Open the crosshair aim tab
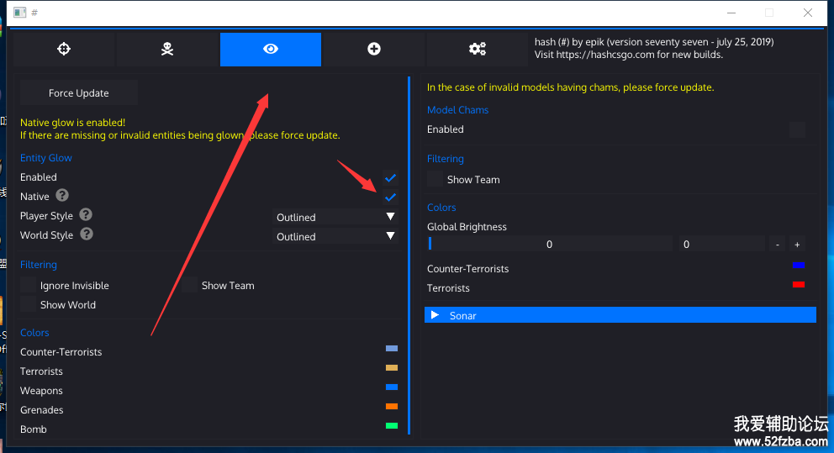834x453 pixels. coord(64,50)
